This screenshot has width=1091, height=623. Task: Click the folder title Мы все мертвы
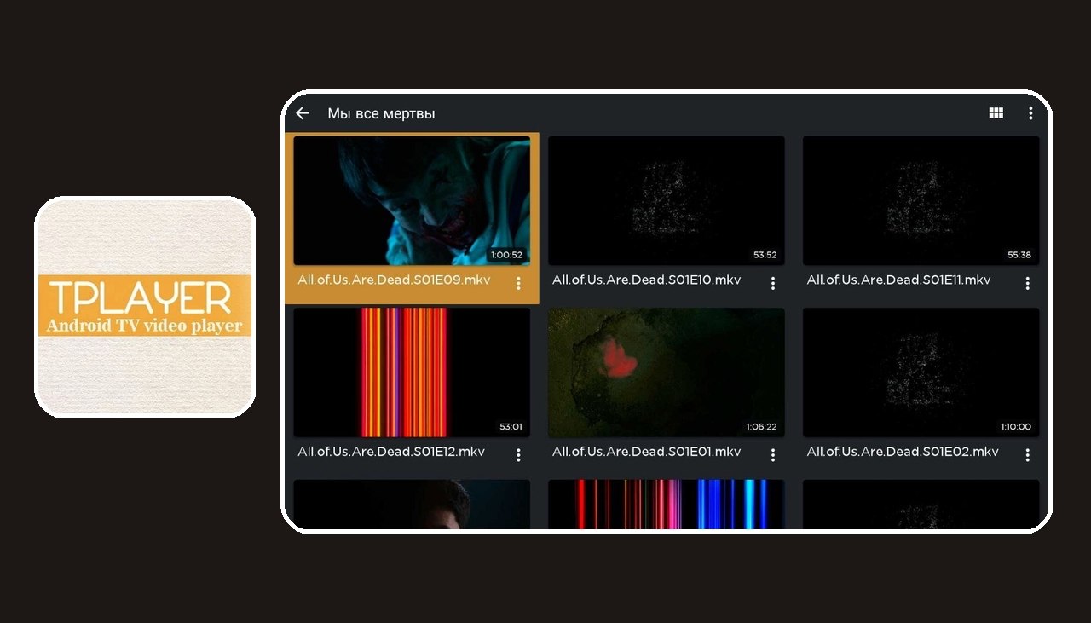(381, 113)
